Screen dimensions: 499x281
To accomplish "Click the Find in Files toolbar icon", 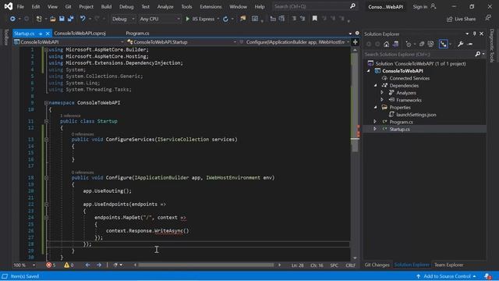I will [x=243, y=19].
